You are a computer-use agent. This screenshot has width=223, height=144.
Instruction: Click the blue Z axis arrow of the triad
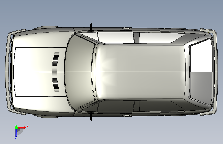pyautogui.click(x=16, y=133)
